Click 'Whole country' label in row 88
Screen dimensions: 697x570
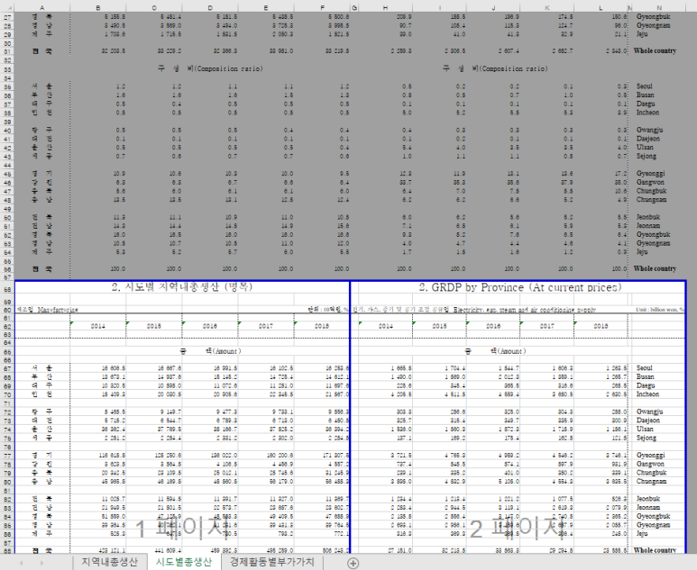655,549
